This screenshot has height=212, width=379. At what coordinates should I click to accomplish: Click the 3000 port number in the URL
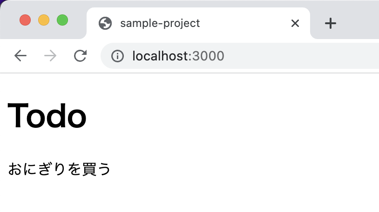[x=208, y=56]
